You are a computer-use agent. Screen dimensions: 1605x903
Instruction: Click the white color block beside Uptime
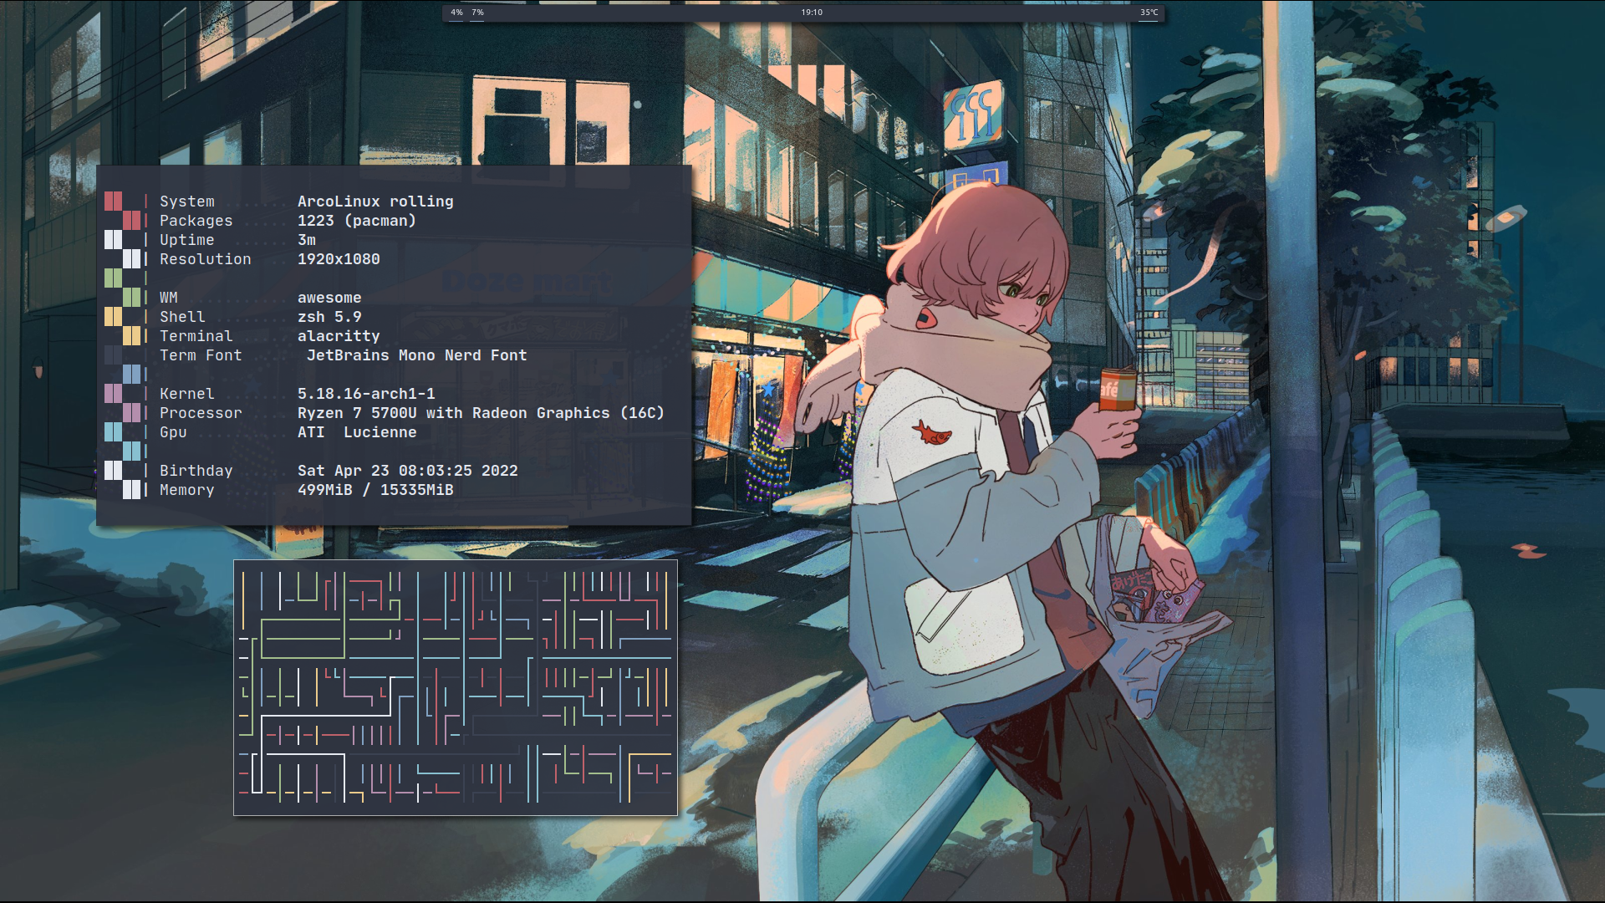(x=114, y=240)
